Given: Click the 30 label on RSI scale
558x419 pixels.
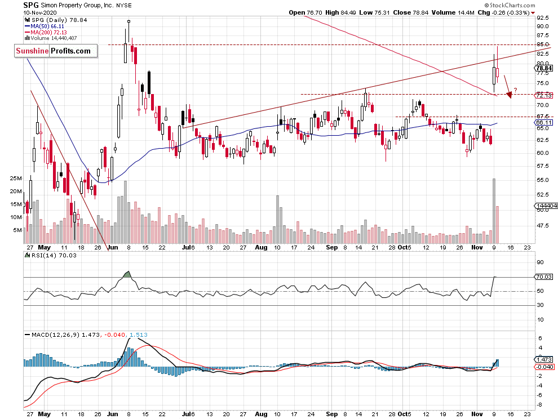Looking at the screenshot, I should click(x=540, y=305).
